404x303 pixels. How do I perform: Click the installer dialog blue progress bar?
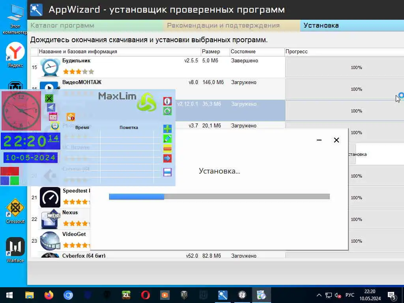[219, 197]
